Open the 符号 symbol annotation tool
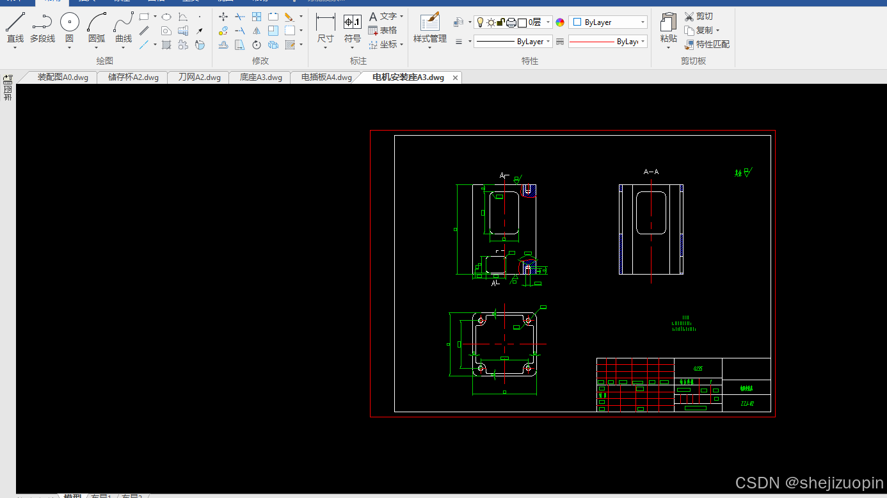 tap(353, 30)
